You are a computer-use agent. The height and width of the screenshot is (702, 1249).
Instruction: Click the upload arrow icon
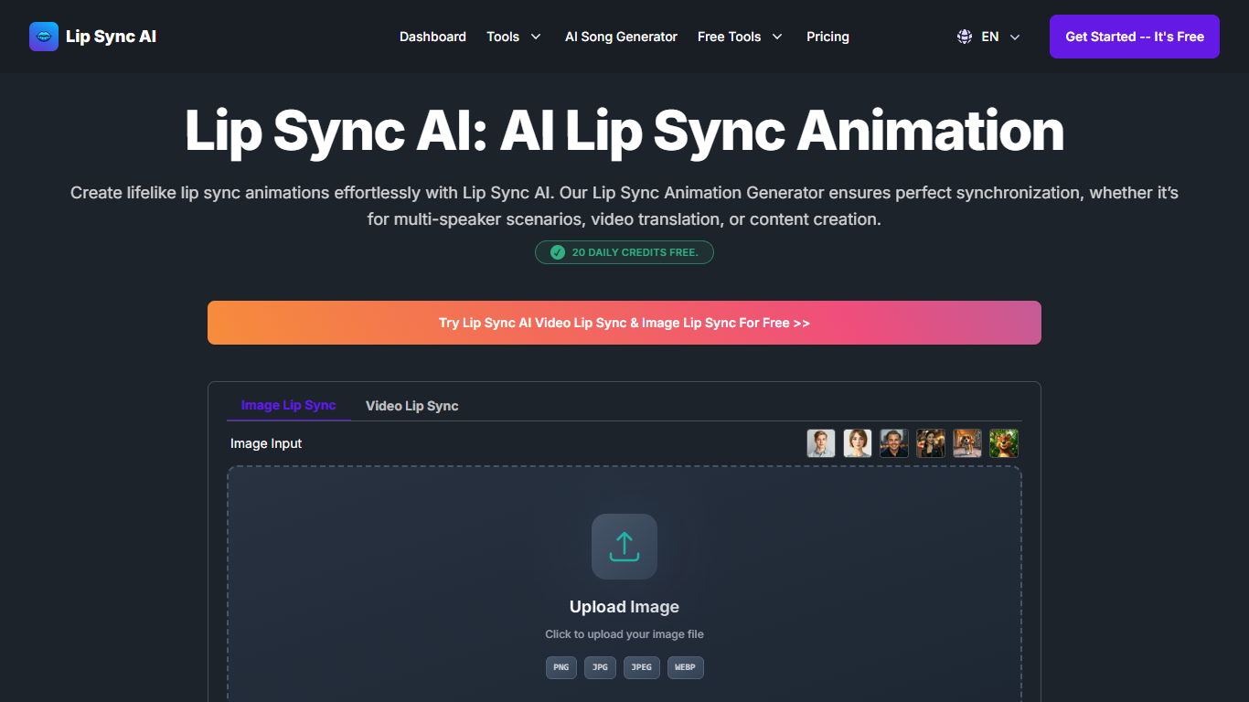click(x=624, y=547)
